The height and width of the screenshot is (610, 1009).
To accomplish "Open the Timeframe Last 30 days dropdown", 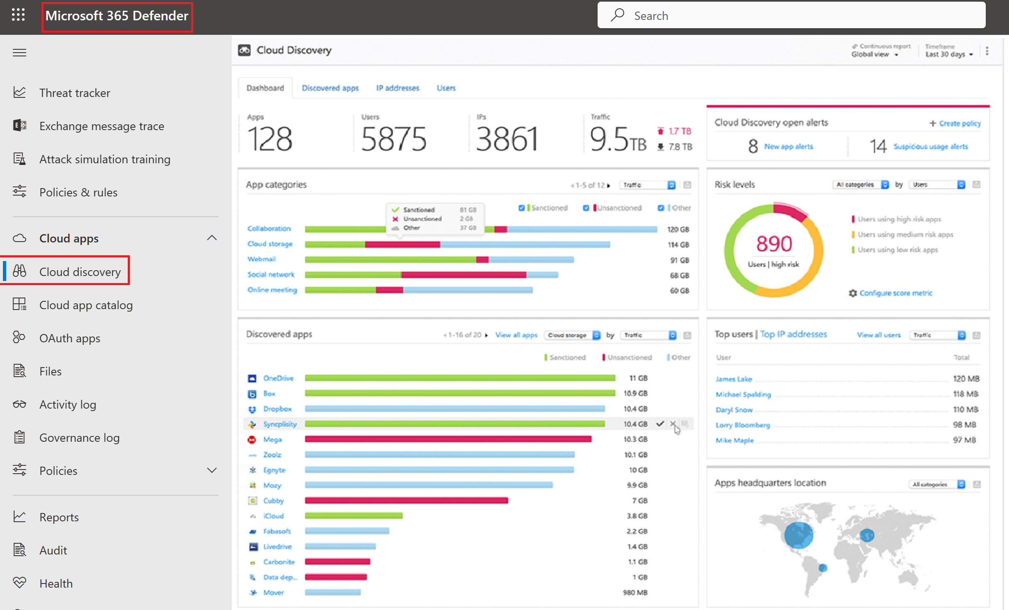I will tap(949, 54).
